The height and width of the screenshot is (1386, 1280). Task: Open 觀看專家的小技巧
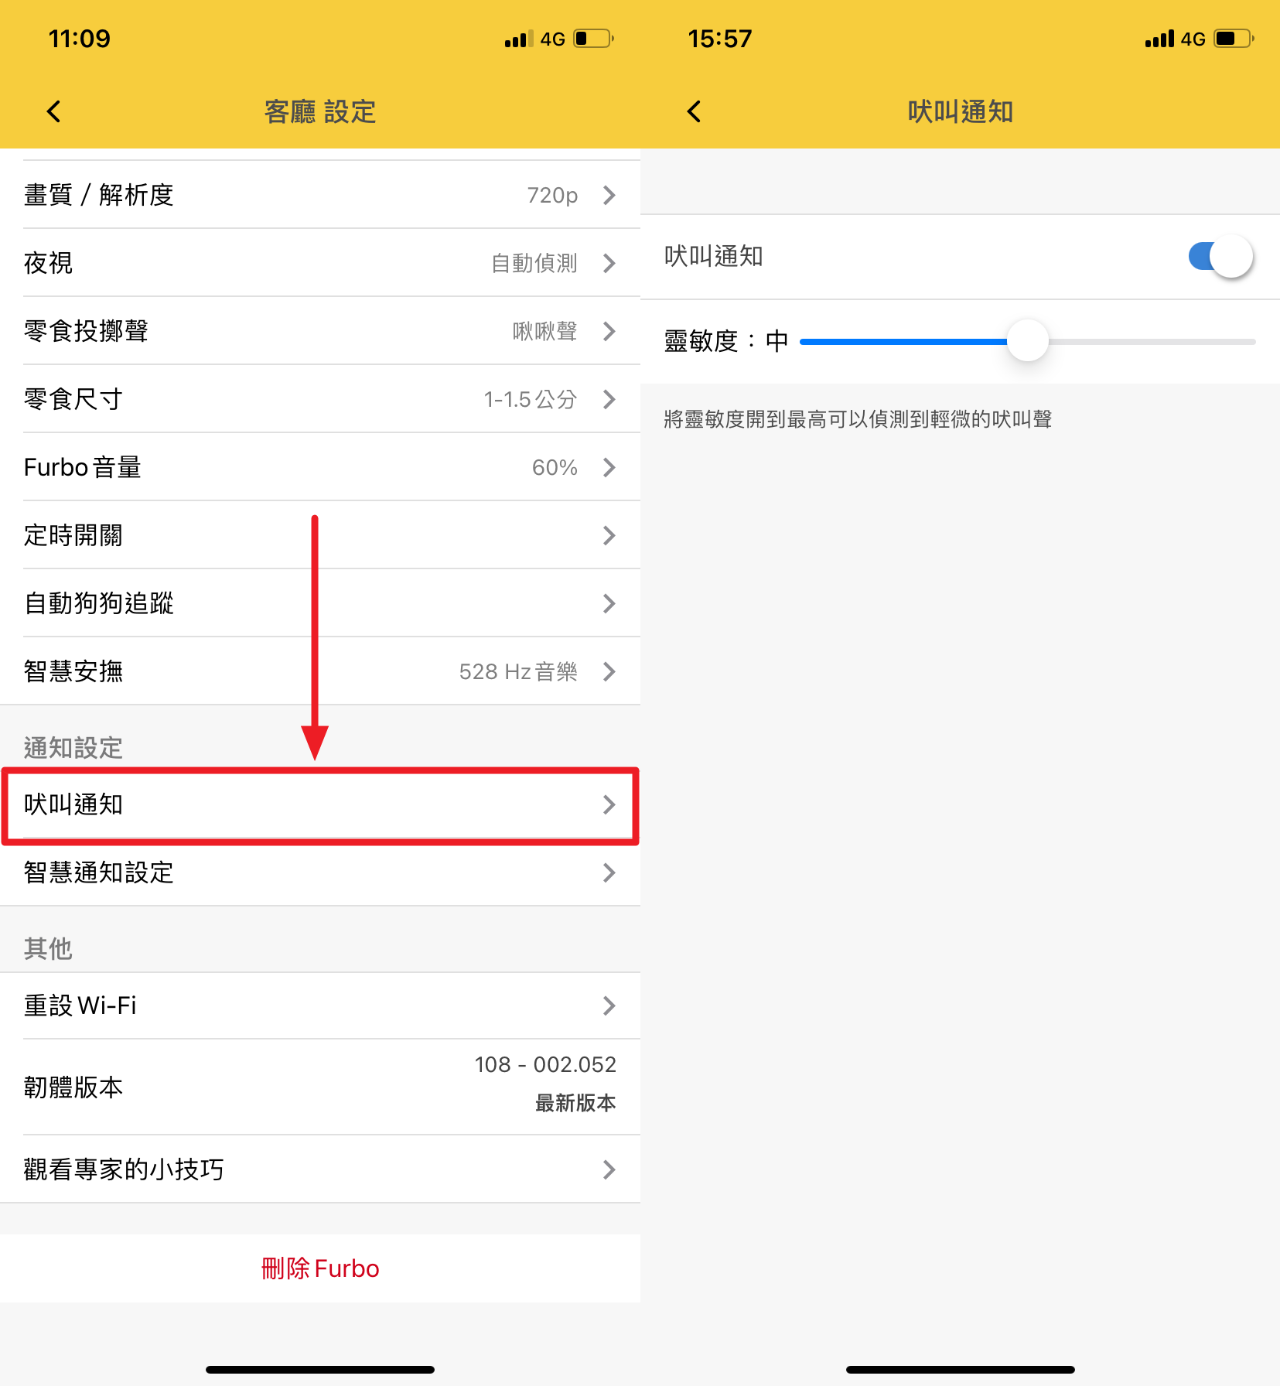coord(320,1169)
